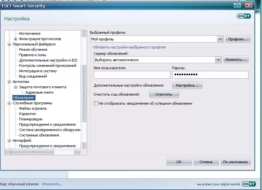Click the ESET logo in the bottom status bar
Image resolution: width=262 pixels, height=190 pixels.
[x=249, y=184]
